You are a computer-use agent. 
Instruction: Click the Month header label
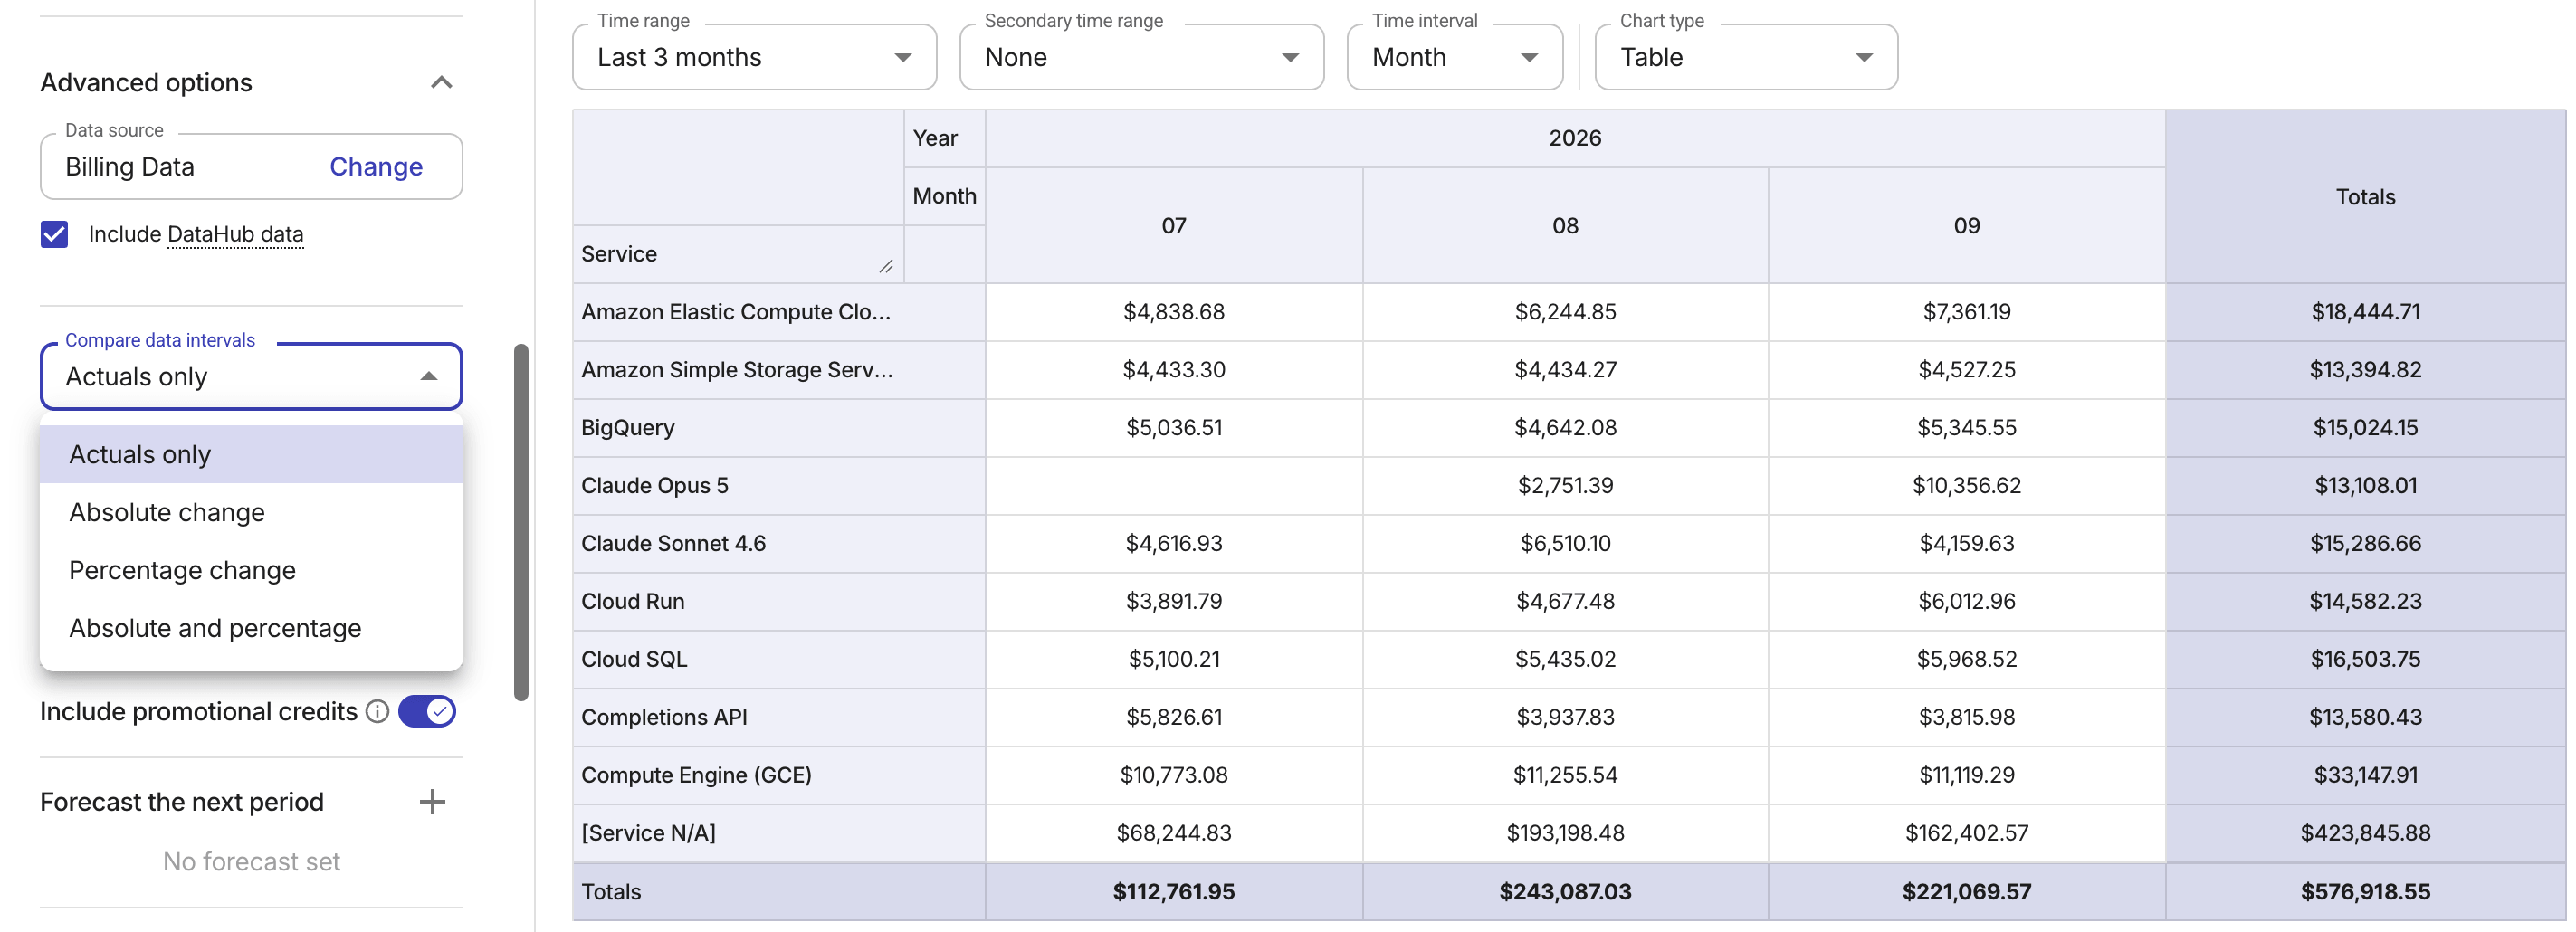pos(944,196)
